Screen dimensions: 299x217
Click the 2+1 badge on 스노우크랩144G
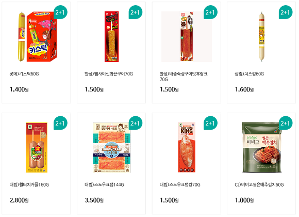[136, 123]
